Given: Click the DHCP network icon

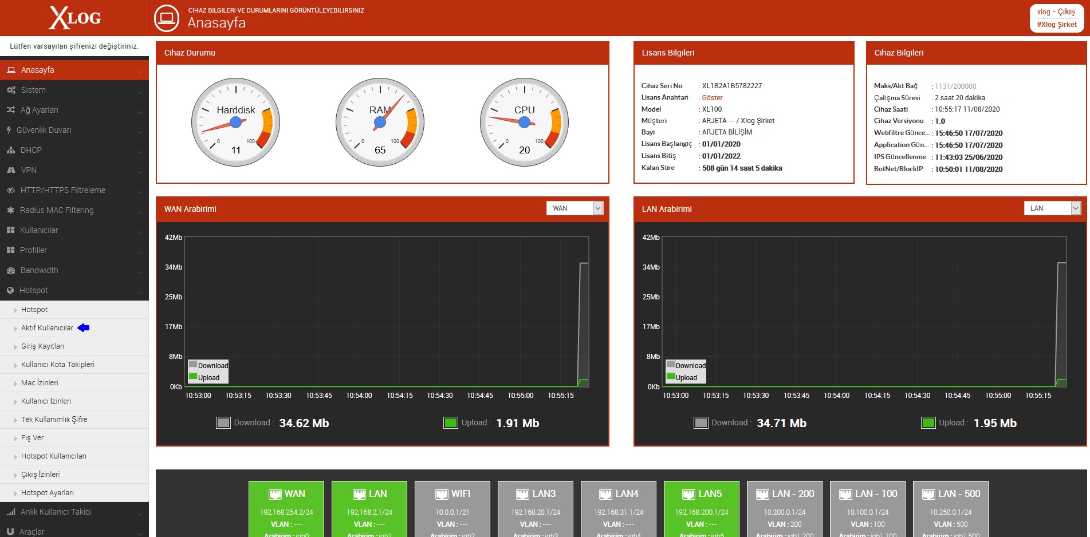Looking at the screenshot, I should (11, 150).
